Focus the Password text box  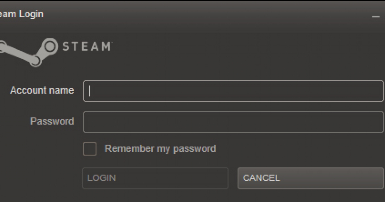(233, 122)
